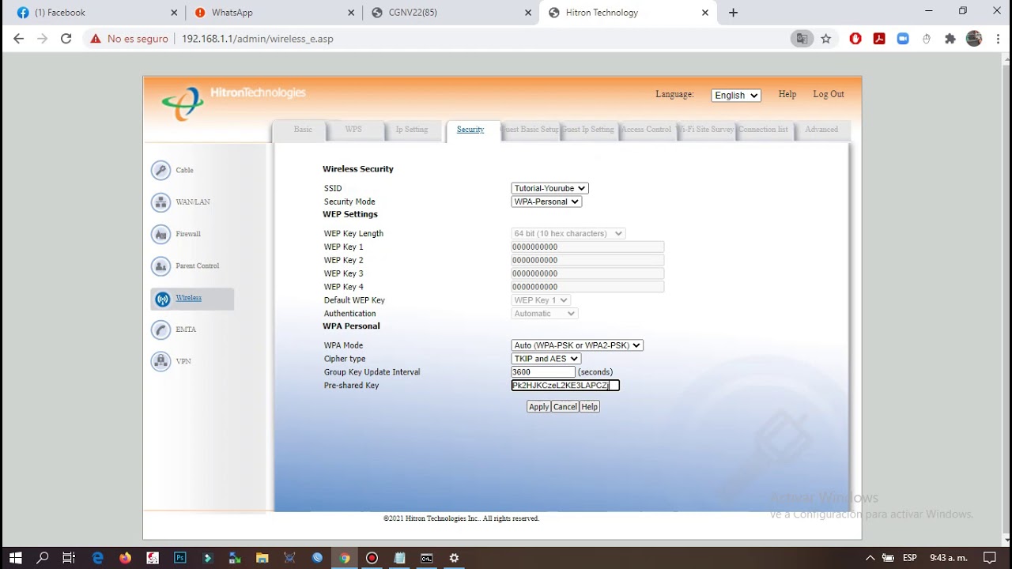Show hidden system tray icons

pyautogui.click(x=870, y=558)
